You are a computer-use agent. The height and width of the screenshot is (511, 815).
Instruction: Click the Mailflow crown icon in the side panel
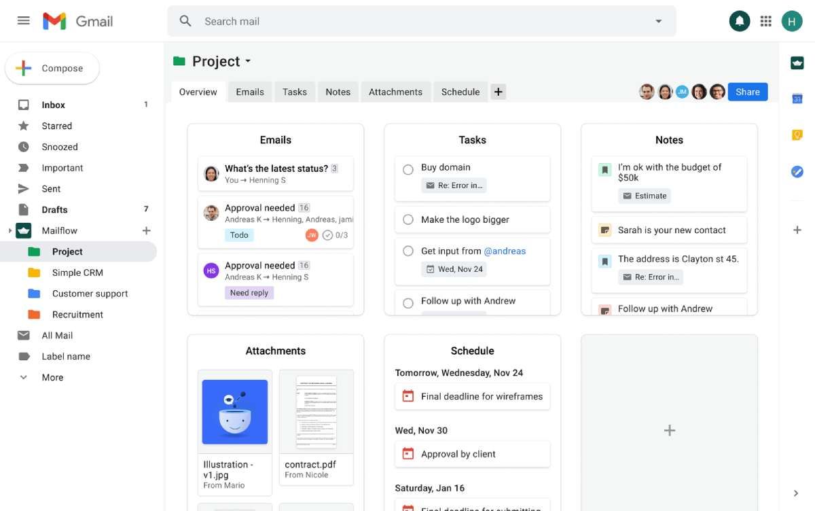[x=797, y=63]
